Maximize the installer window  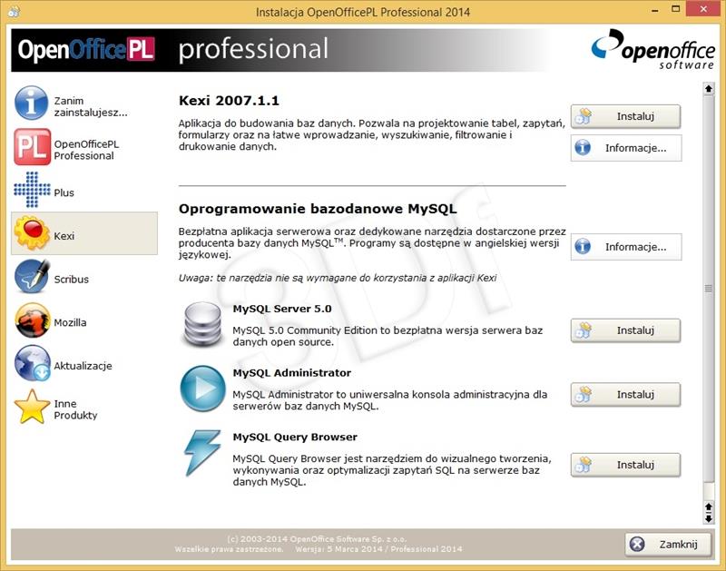click(x=676, y=9)
